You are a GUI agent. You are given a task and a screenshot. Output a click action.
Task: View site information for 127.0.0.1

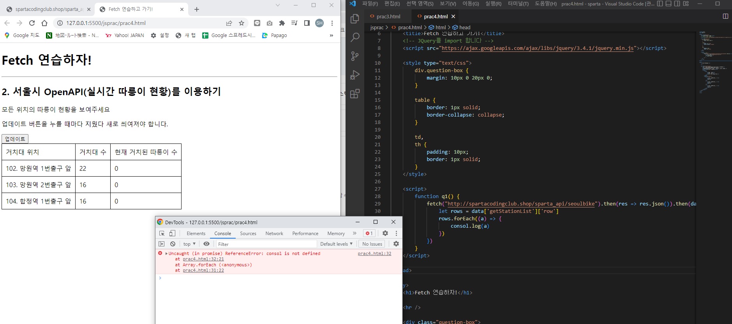(x=60, y=23)
